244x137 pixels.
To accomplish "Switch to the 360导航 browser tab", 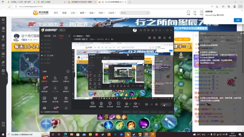I will click(21, 2).
